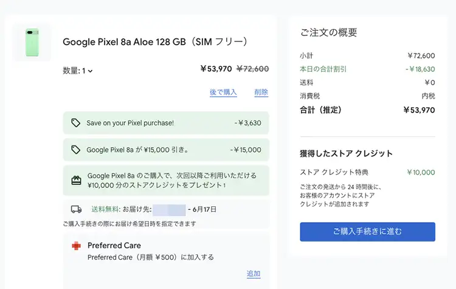Open the 数量 quantity dropdown
The image size is (456, 289).
coord(78,71)
